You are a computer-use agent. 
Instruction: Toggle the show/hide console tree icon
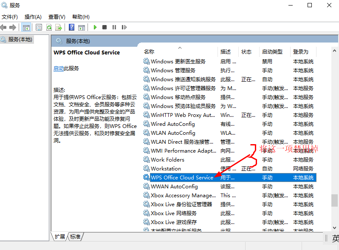pos(26,27)
